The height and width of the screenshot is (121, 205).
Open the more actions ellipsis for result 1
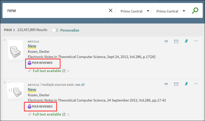tap(196, 41)
